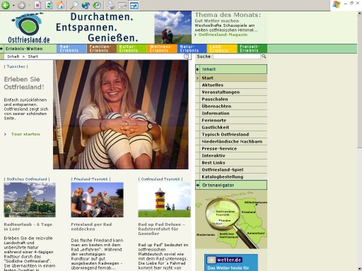Click the Stop loading page icon
This screenshot has width=362, height=271.
[37, 5]
